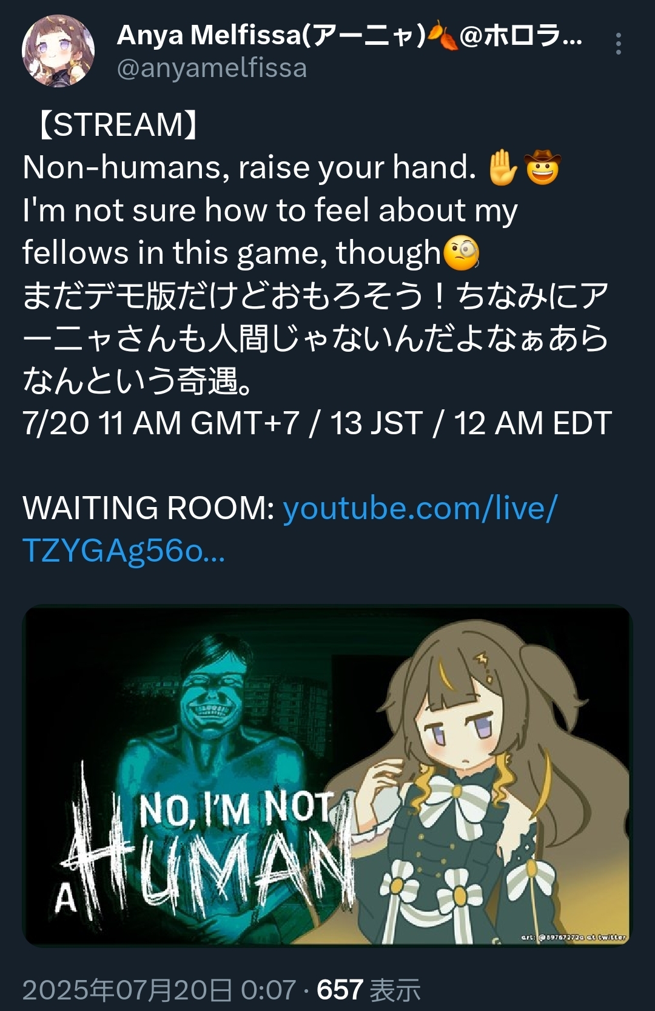Tap the monocle face emoji

tap(462, 254)
